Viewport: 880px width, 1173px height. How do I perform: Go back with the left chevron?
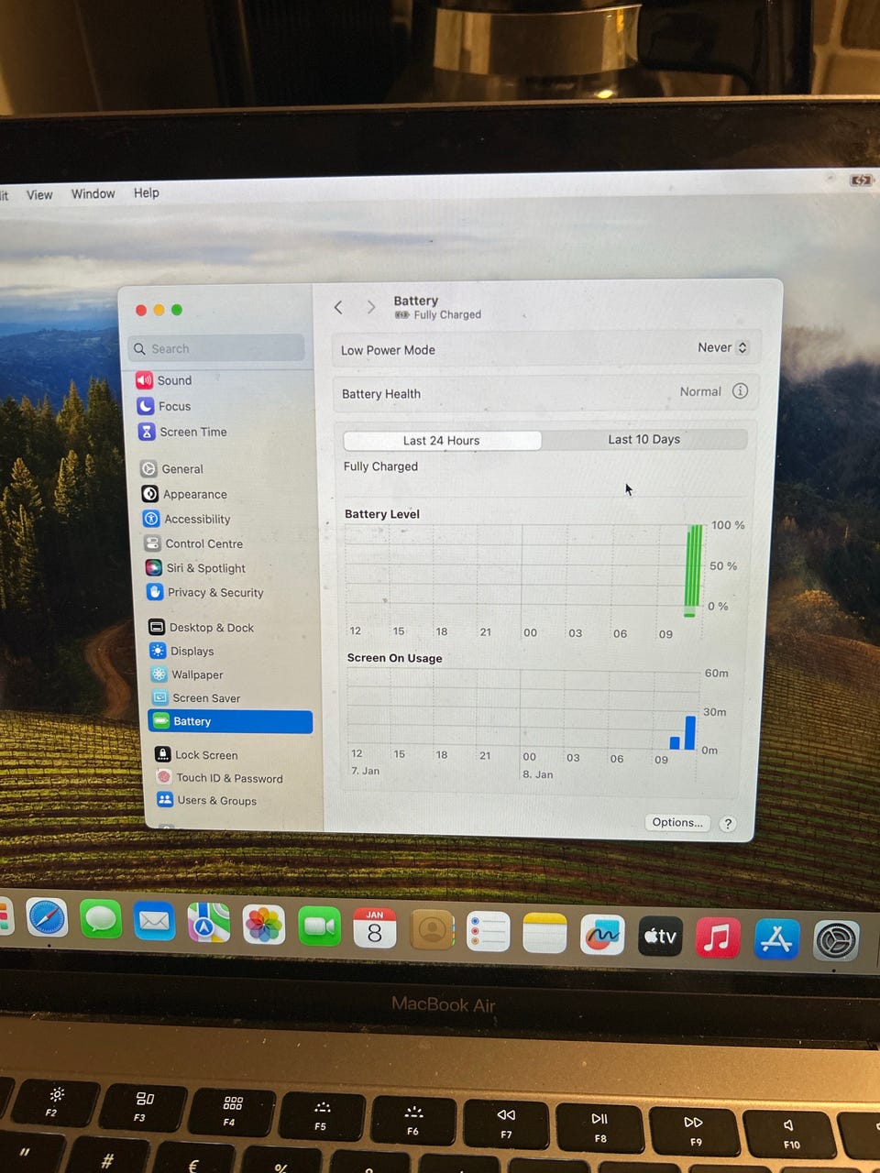coord(338,307)
